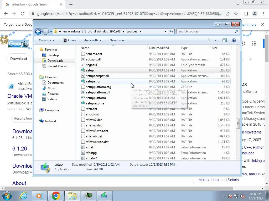Image resolution: width=269 pixels, height=201 pixels.
Task: Select the schema.dat file icon
Action: tap(83, 54)
